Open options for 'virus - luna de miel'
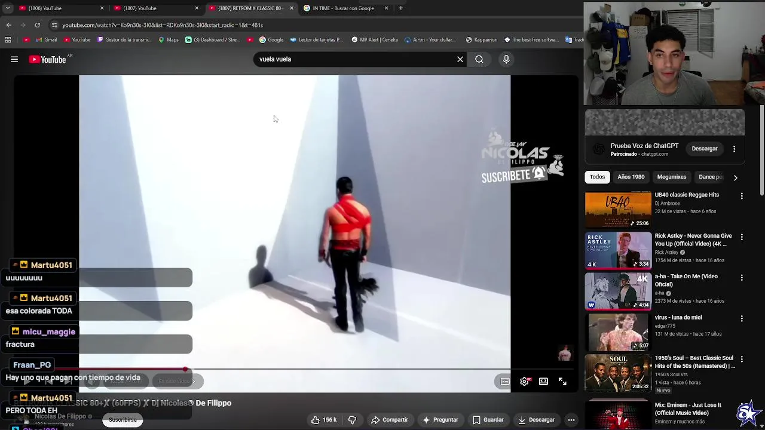This screenshot has width=765, height=430. (x=742, y=318)
